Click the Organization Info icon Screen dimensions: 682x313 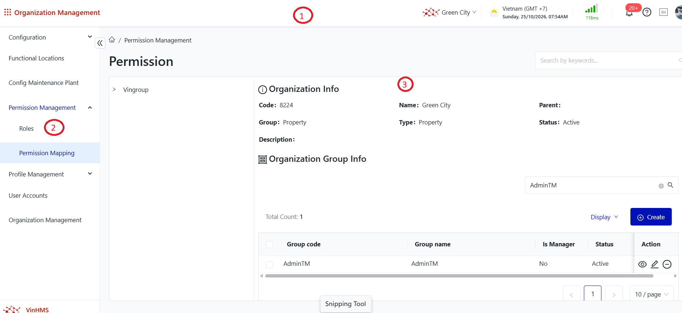[263, 90]
